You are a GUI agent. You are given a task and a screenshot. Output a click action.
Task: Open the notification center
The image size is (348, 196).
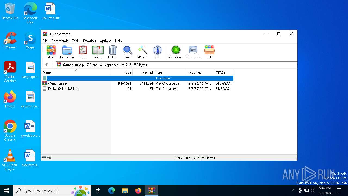coord(339,191)
